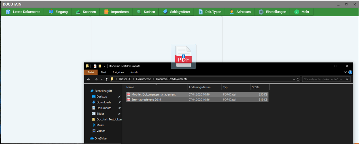Open Musik in the navigation pane
Screen dimensions: 359x144
point(100,125)
